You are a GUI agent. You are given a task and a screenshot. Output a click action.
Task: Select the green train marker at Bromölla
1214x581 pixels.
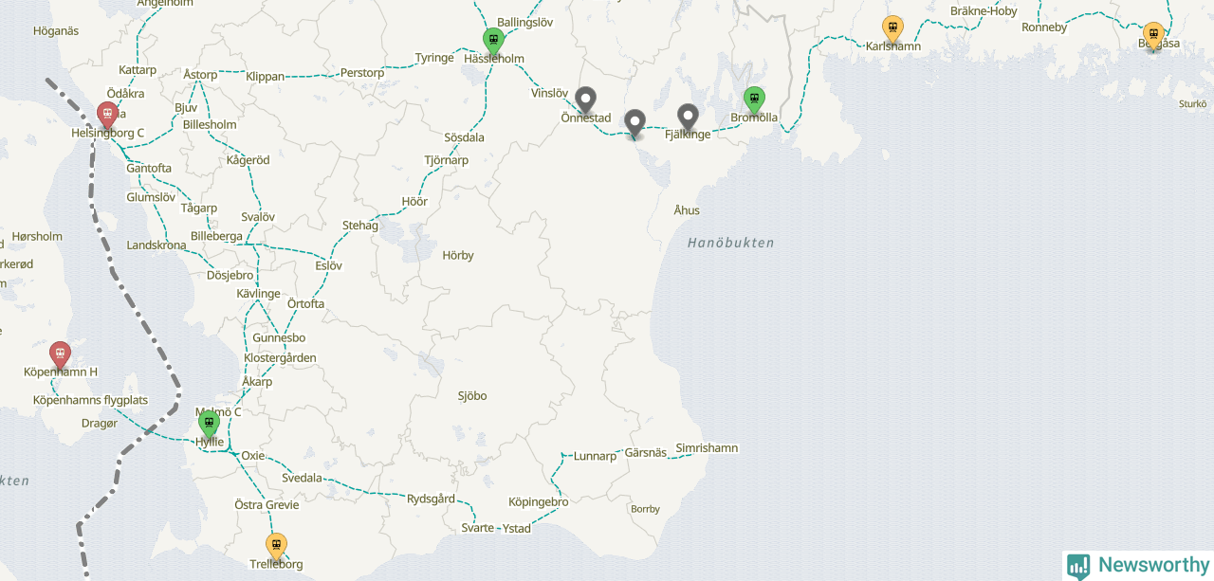tap(754, 100)
